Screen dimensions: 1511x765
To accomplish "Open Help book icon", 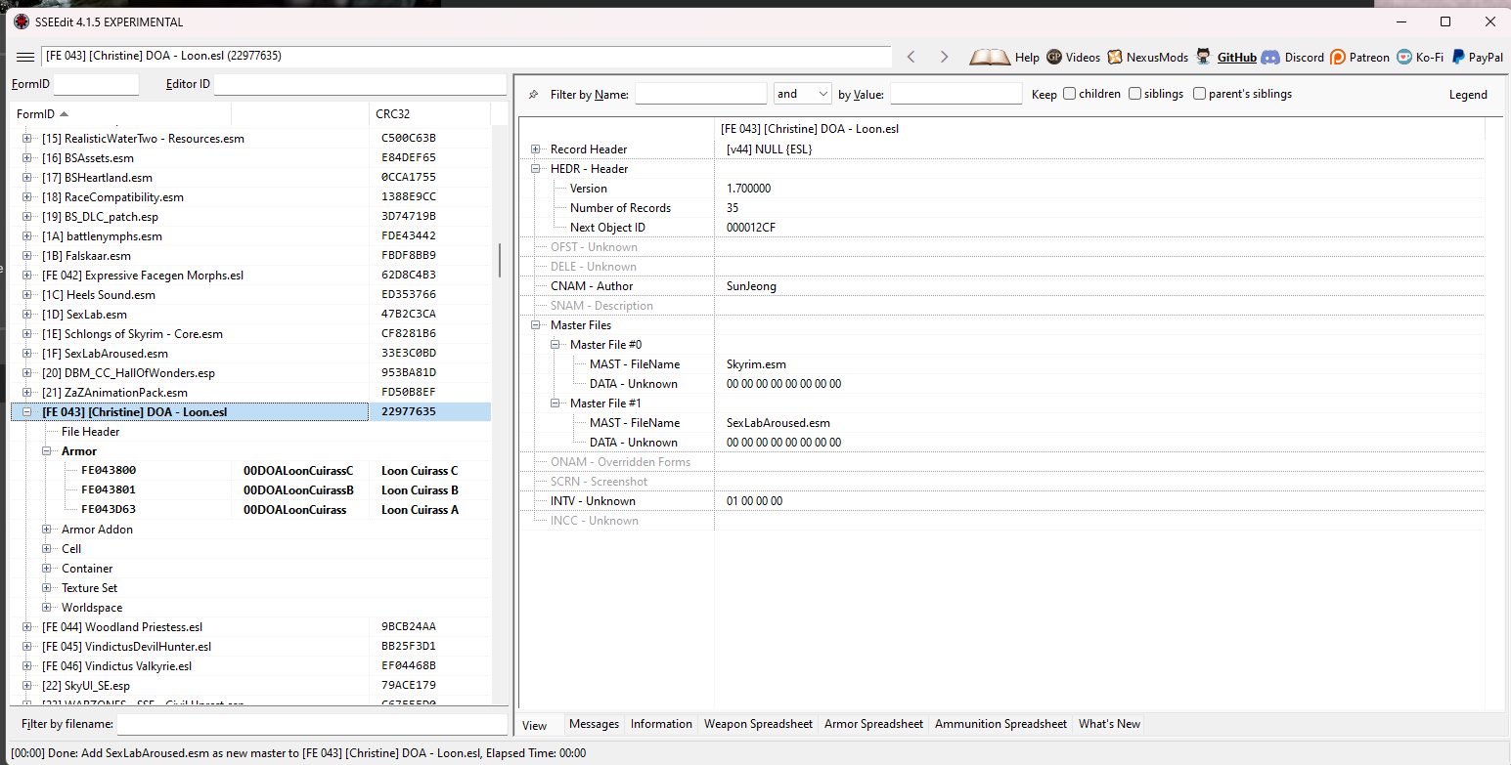I will pos(990,57).
